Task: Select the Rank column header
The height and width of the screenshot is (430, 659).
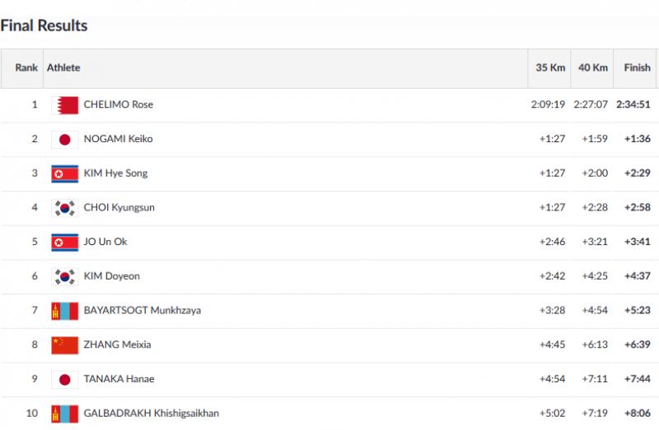Action: pos(26,67)
